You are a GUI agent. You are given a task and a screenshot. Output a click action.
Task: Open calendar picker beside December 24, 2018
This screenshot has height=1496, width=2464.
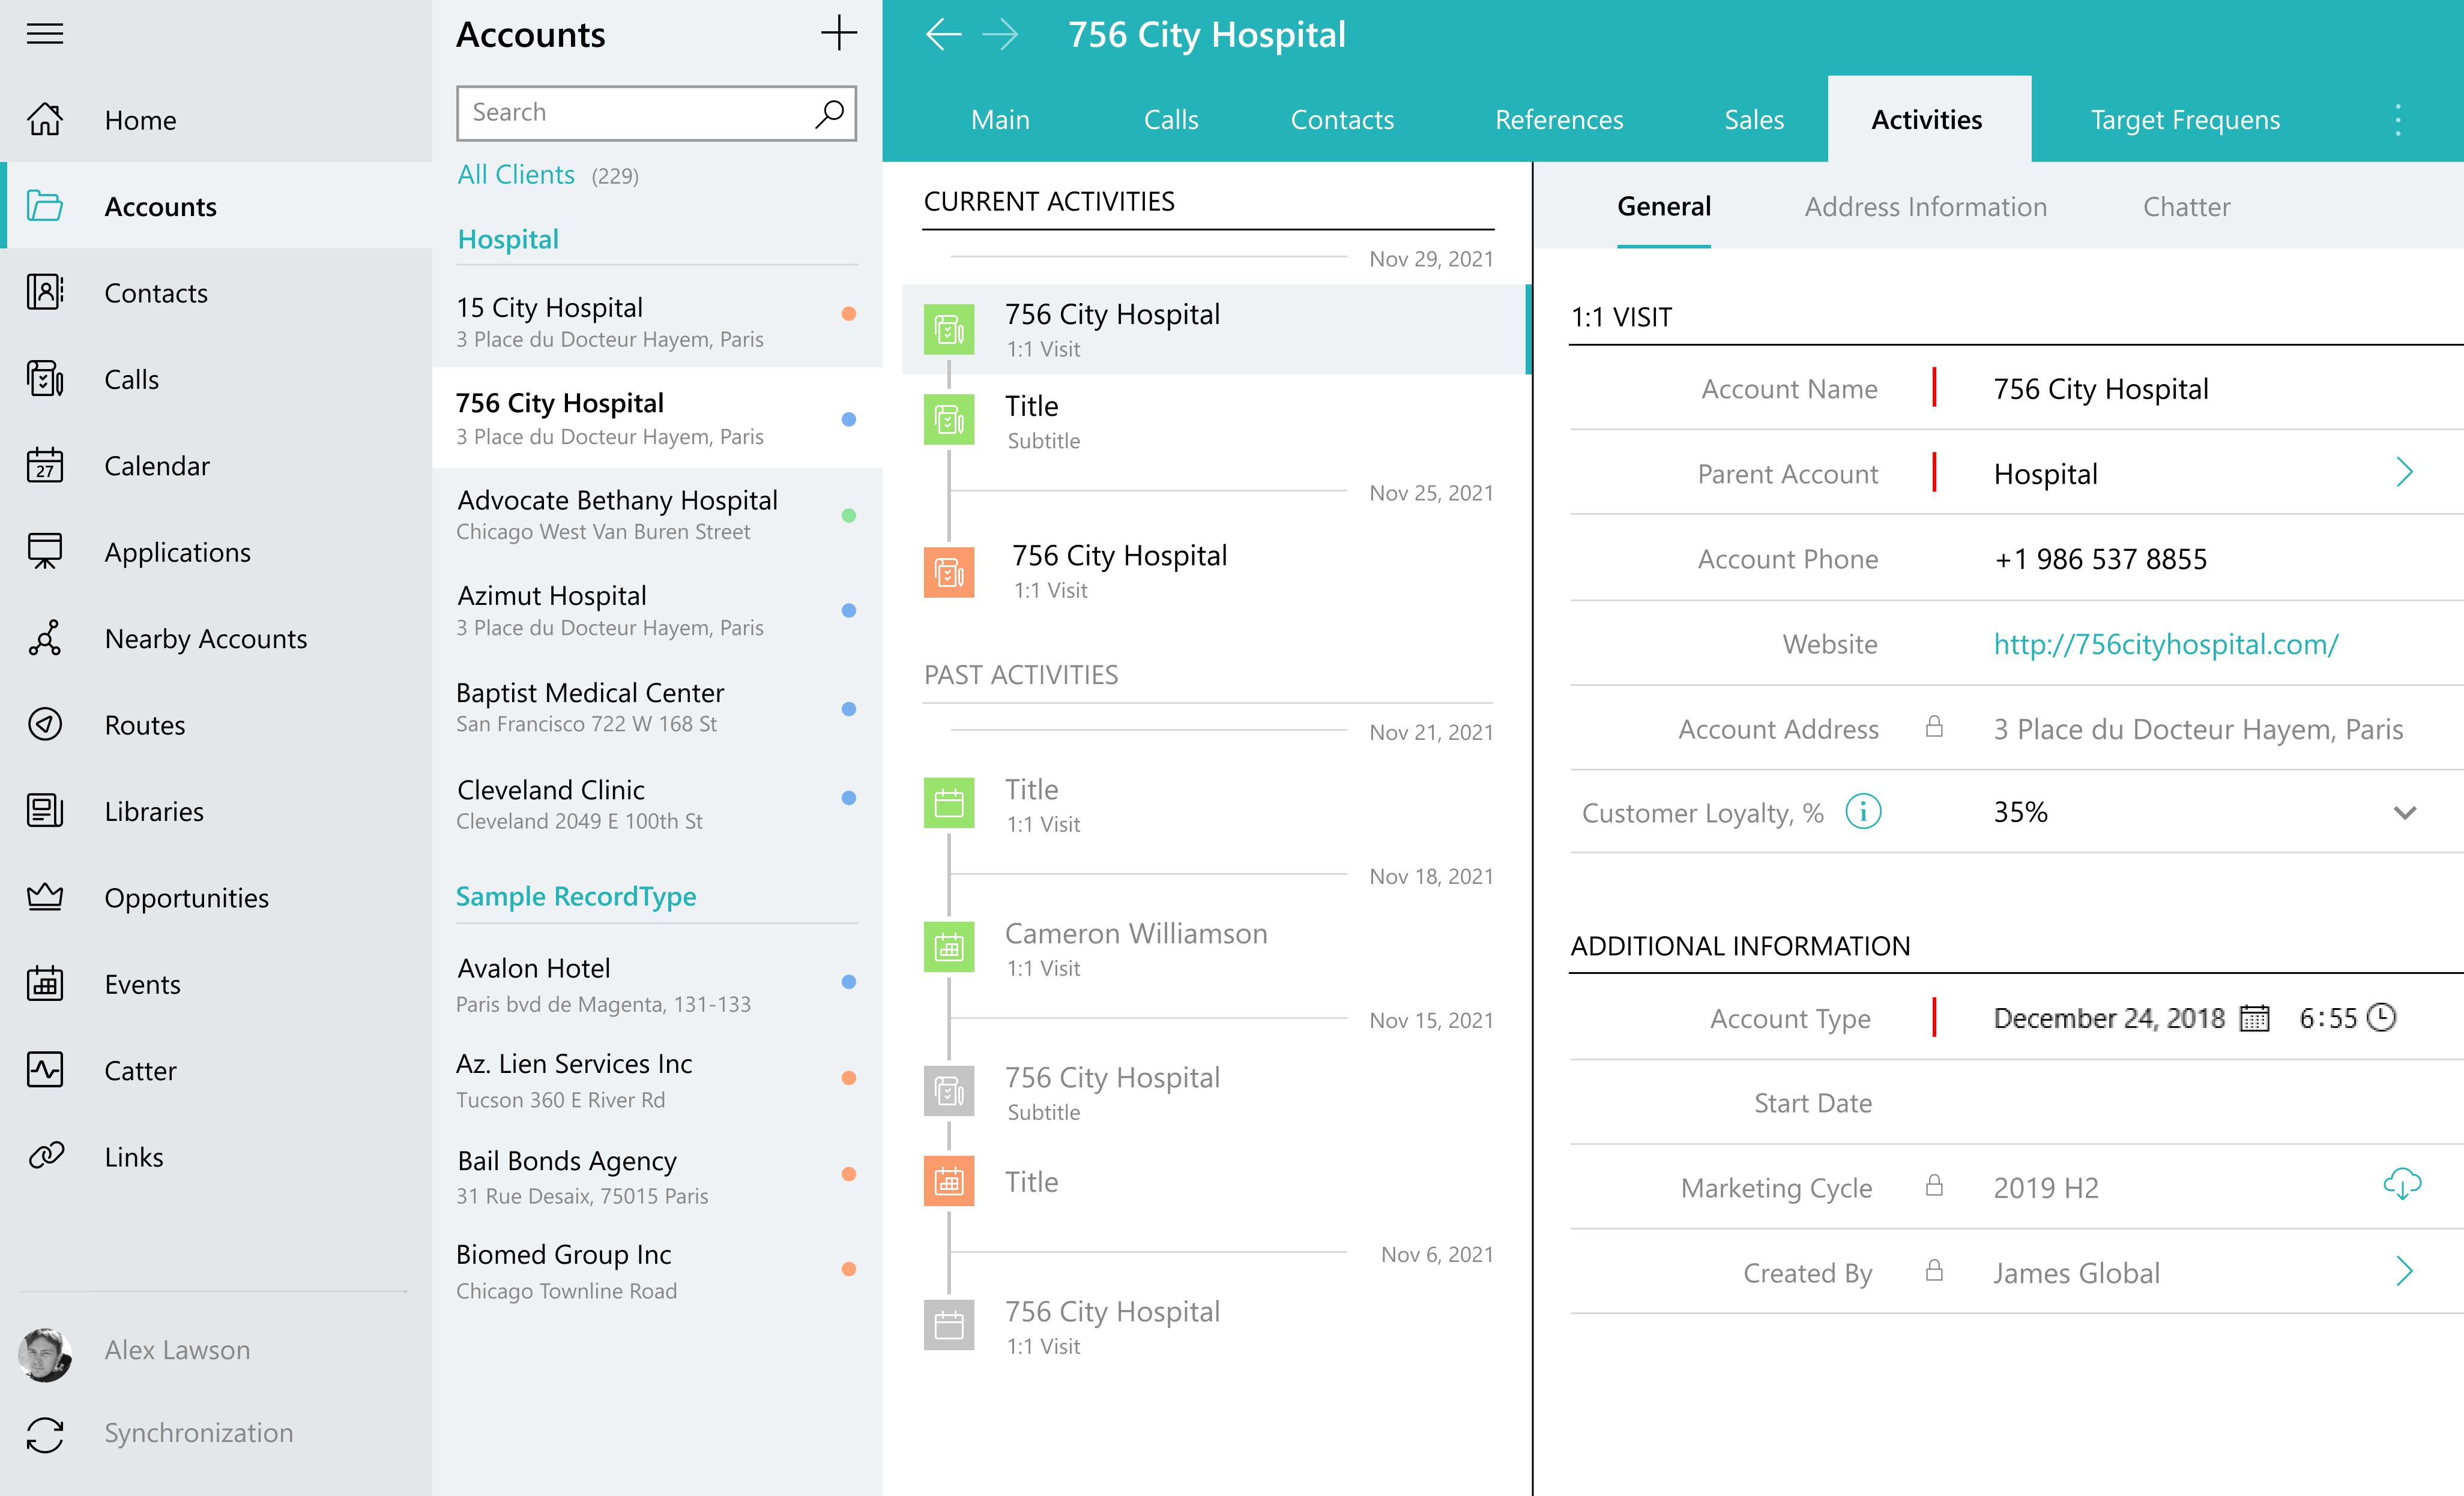point(2254,1018)
